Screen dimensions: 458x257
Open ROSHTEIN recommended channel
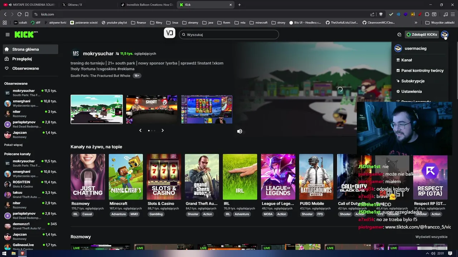(30, 184)
